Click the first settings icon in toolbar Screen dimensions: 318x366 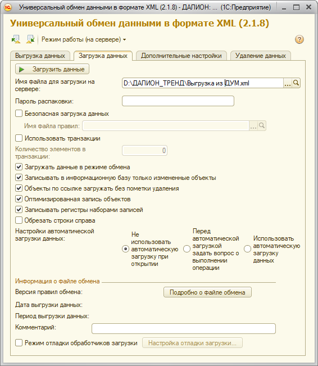[16, 39]
